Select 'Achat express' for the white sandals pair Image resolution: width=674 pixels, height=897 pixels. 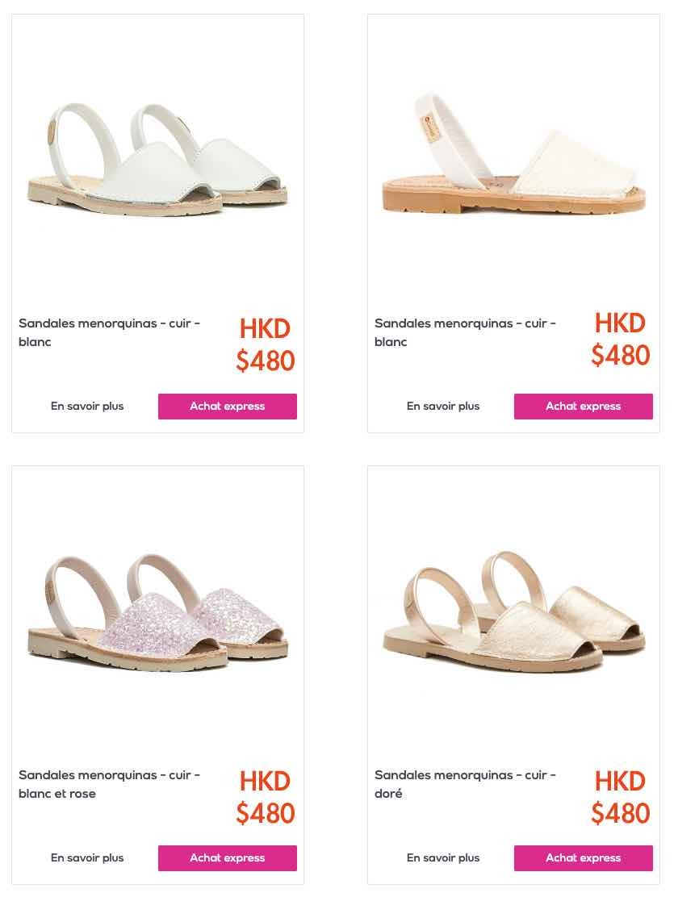pyautogui.click(x=228, y=407)
